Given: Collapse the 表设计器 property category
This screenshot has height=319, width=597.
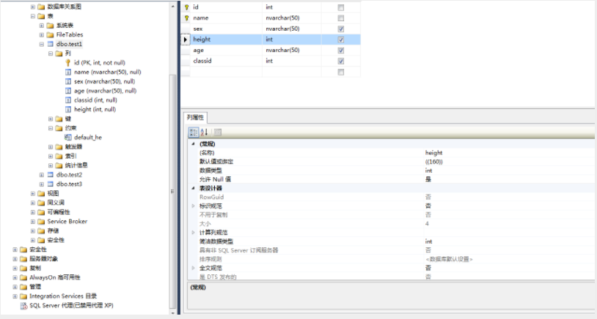Looking at the screenshot, I should (x=193, y=188).
